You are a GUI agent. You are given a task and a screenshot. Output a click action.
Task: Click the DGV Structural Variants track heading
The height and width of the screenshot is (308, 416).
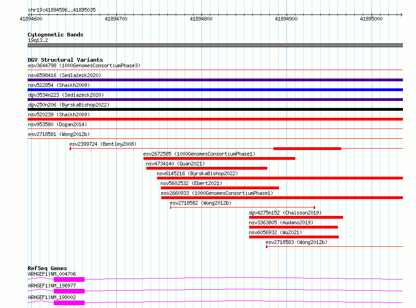point(65,60)
